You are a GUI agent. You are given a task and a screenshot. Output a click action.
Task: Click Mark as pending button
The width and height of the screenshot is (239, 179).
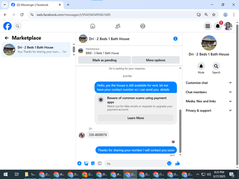[105, 60]
